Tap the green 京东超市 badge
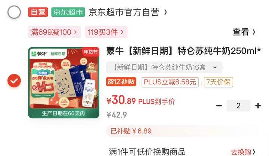Viewport: 269px width, 156px height. pyautogui.click(x=68, y=12)
